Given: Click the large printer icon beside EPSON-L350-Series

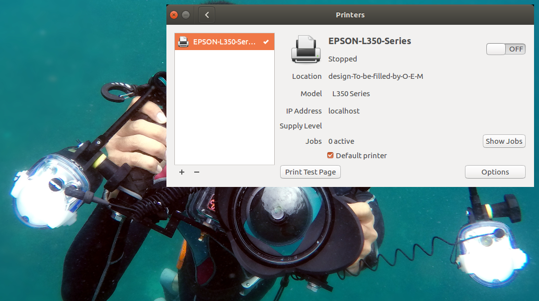Looking at the screenshot, I should 306,50.
